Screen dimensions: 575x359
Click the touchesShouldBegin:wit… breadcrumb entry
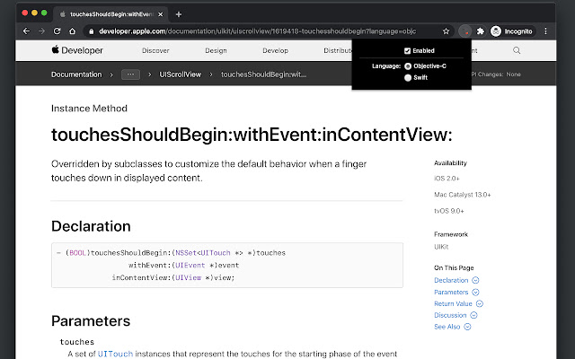[263, 74]
